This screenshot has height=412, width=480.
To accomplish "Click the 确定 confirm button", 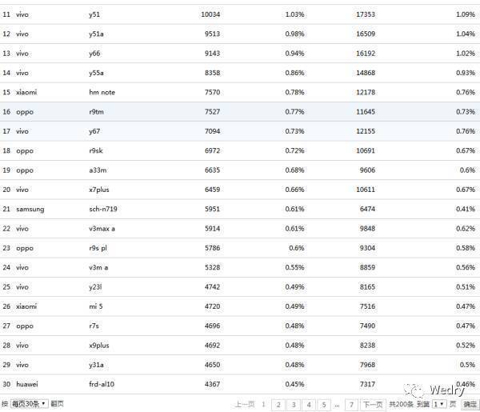I will point(470,404).
